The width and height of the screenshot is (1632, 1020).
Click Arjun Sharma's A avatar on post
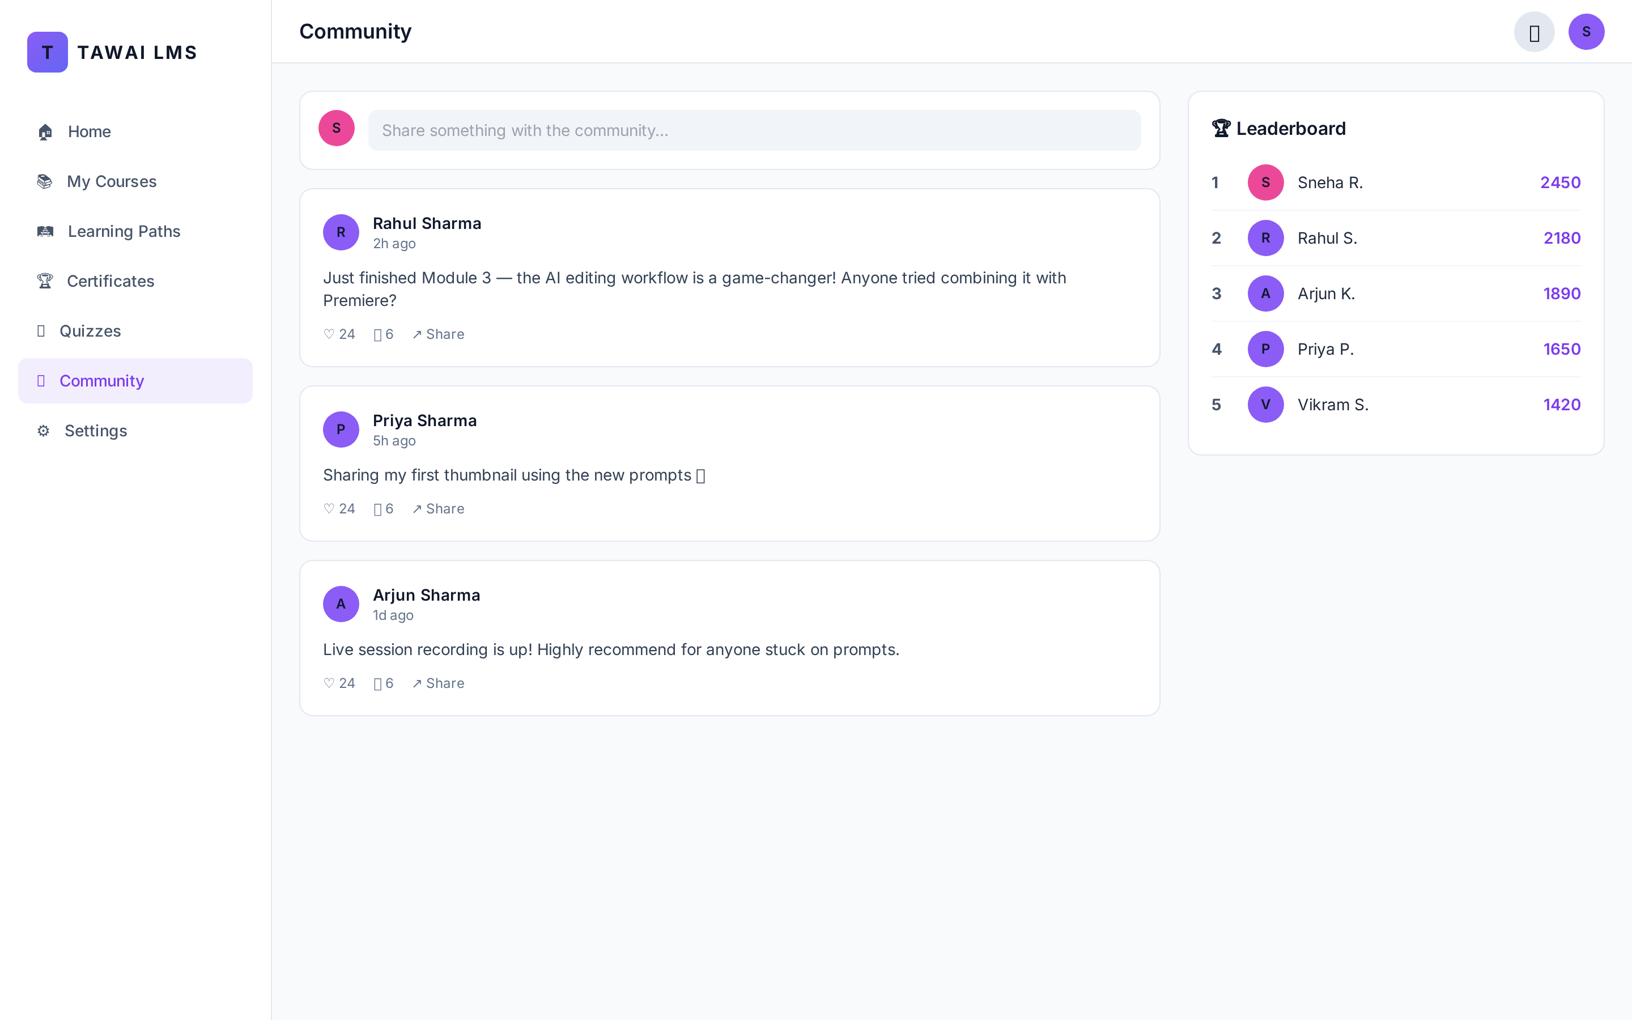click(x=341, y=603)
